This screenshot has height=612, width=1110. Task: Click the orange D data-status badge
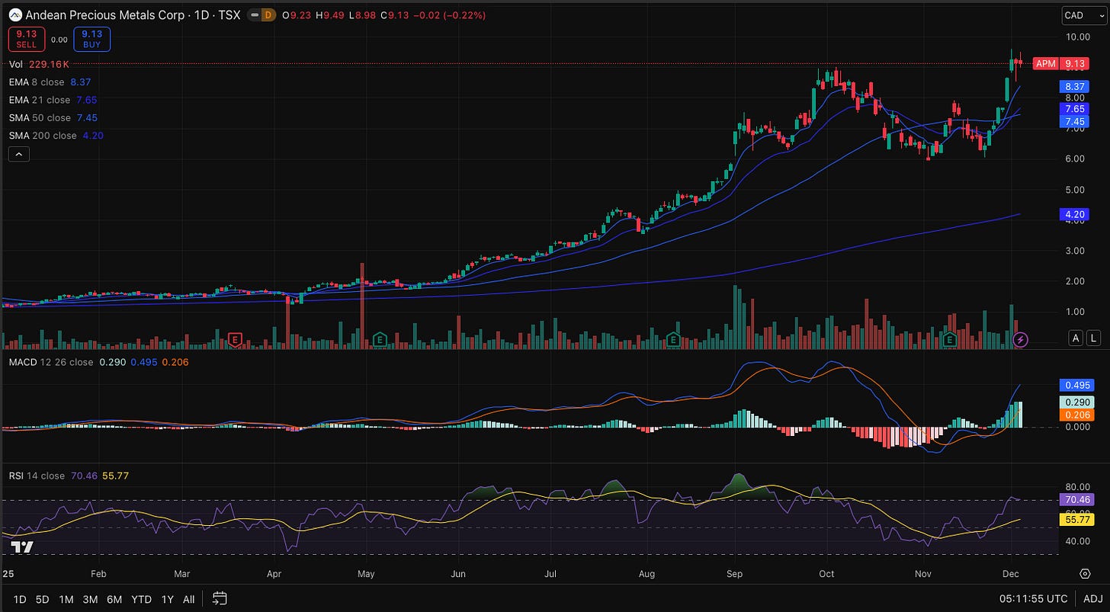pos(268,14)
